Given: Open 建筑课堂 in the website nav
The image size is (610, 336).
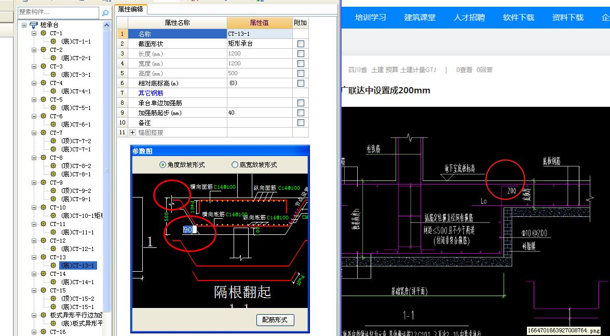Looking at the screenshot, I should coord(420,17).
